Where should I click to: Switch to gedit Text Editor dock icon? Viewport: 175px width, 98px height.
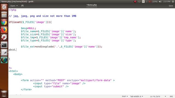pyautogui.click(x=4, y=53)
